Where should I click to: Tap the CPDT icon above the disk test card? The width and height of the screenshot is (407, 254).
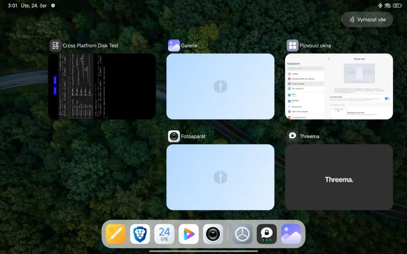(55, 46)
